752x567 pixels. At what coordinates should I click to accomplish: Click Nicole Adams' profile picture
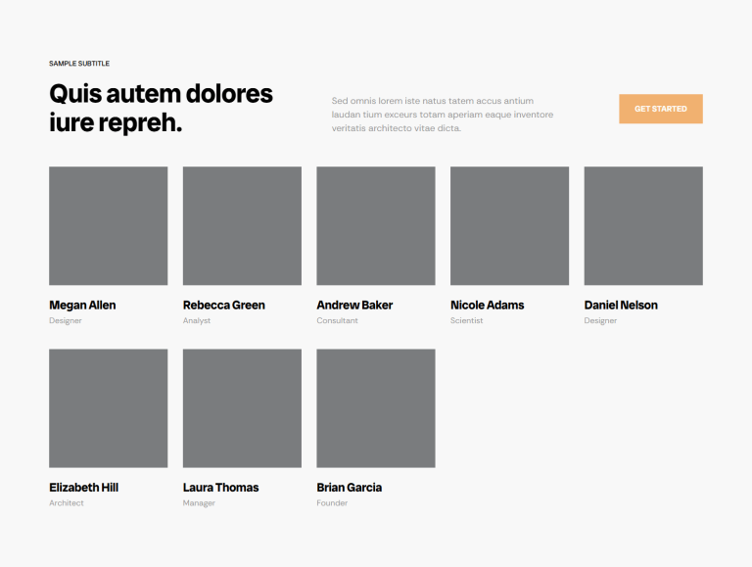(x=509, y=225)
